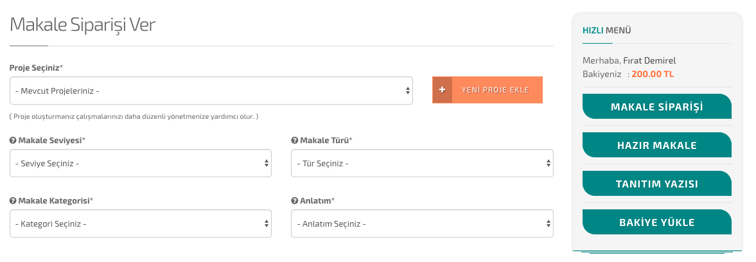This screenshot has height=262, width=756.
Task: Open the Mevcut Projeleriniz dropdown
Action: coord(211,91)
